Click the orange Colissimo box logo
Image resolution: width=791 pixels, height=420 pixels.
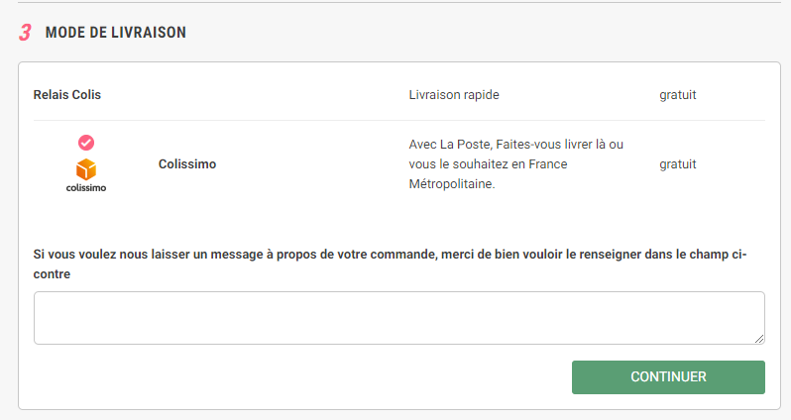pyautogui.click(x=86, y=169)
